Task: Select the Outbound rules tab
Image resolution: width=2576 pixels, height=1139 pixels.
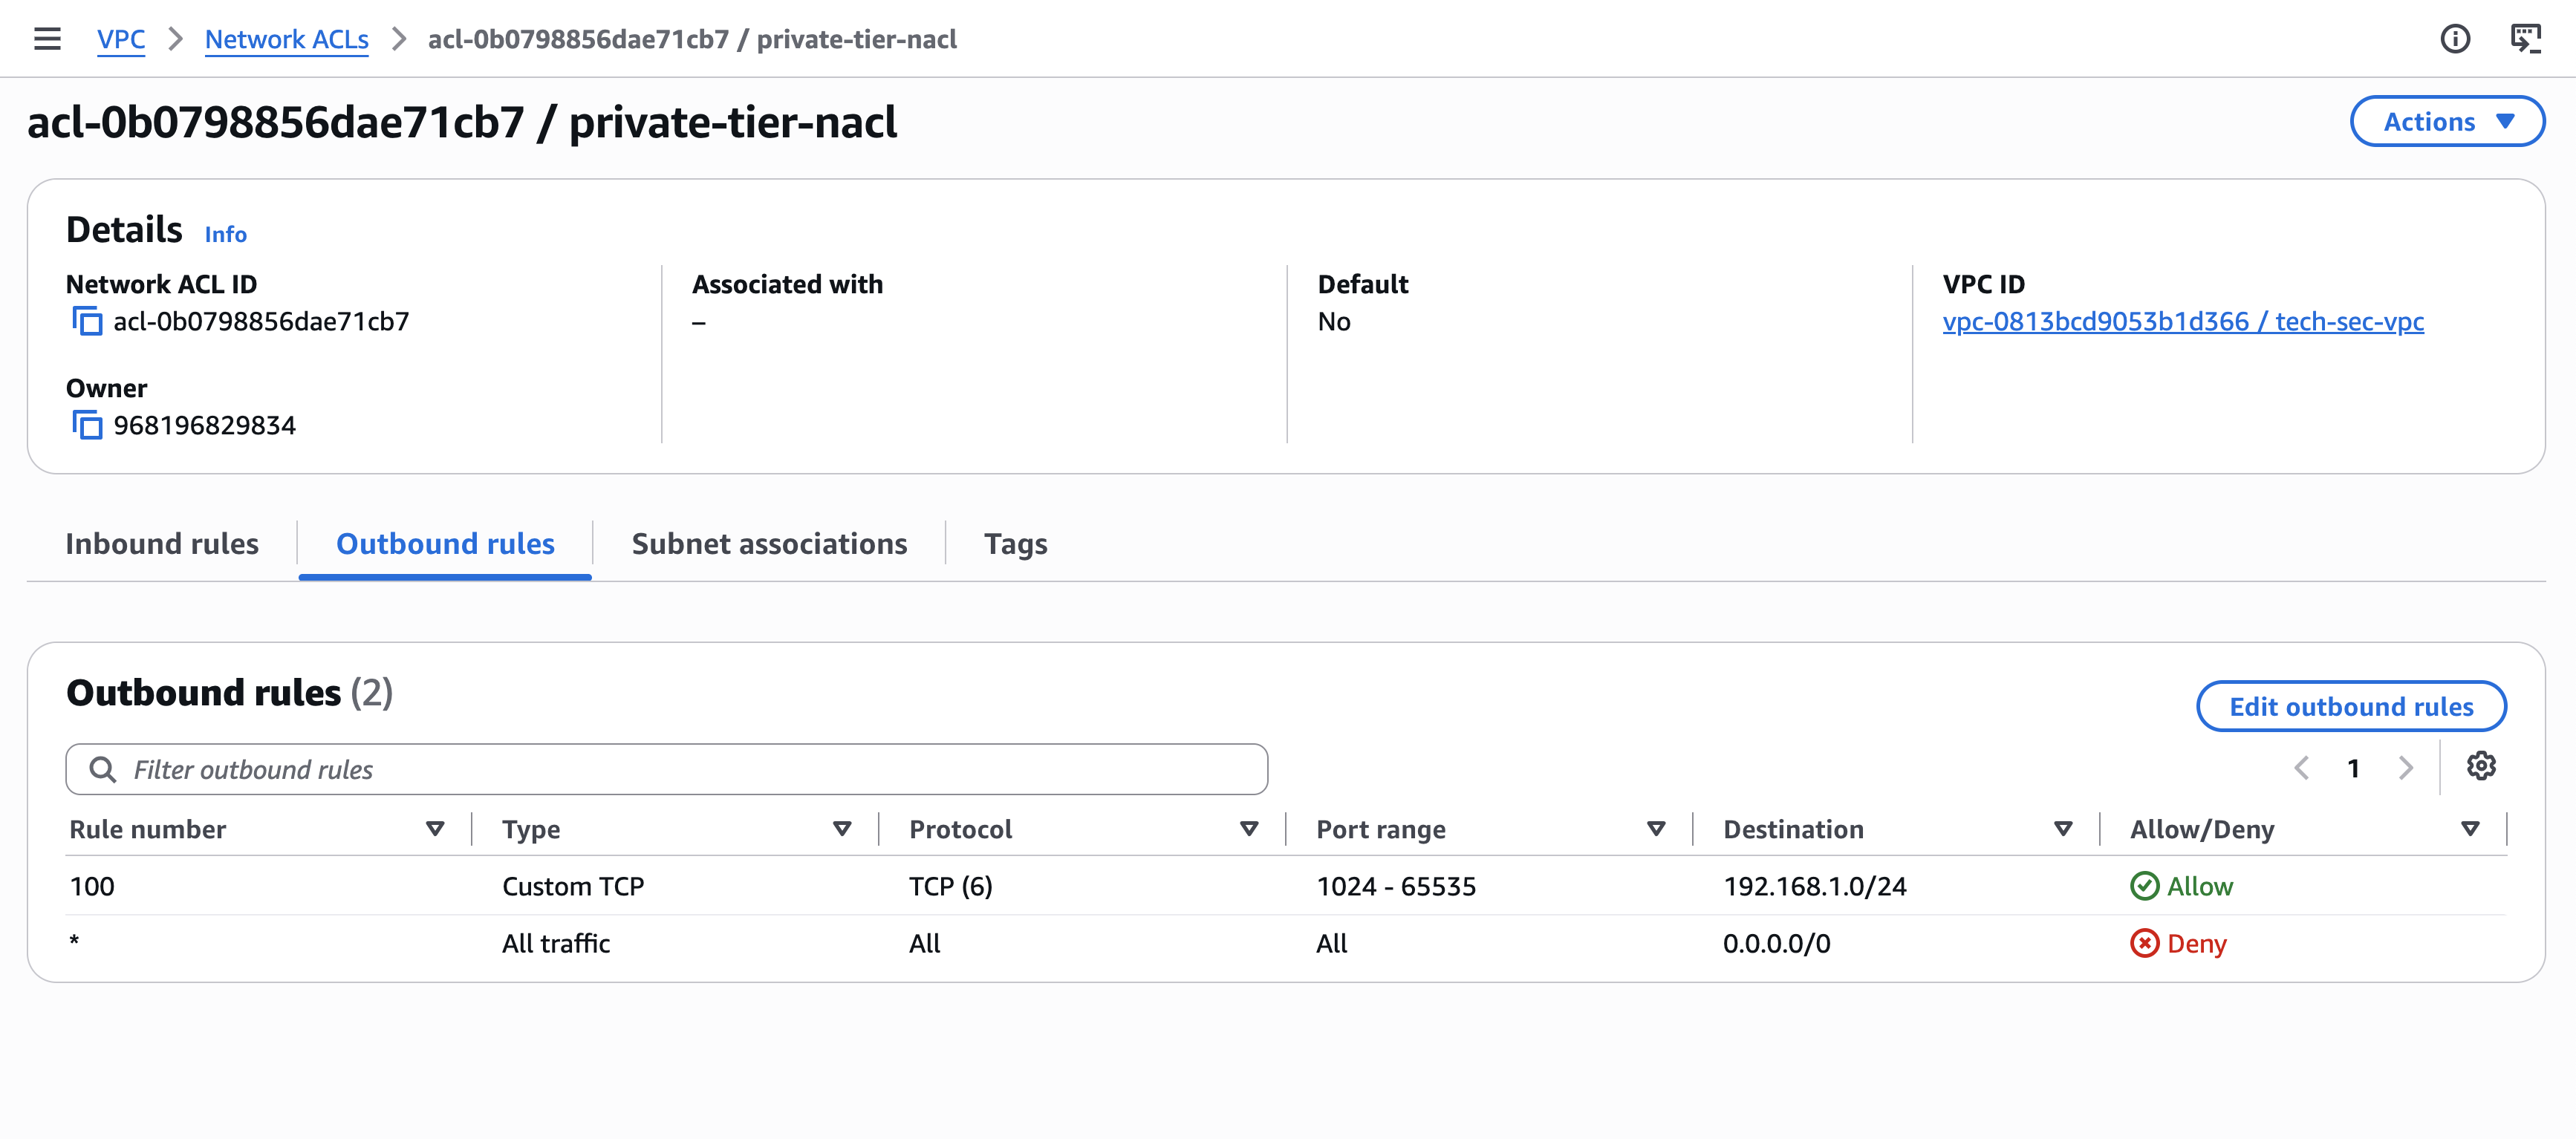Action: click(x=445, y=544)
